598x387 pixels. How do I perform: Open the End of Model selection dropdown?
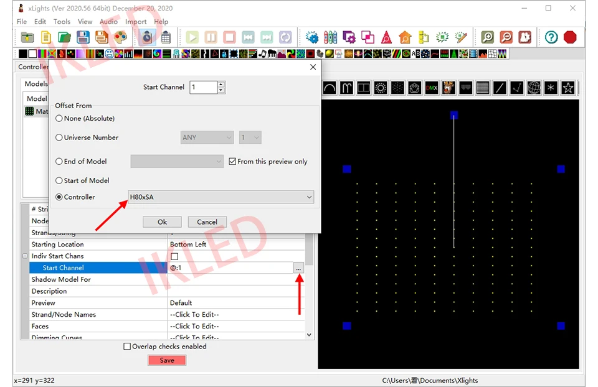pos(177,162)
